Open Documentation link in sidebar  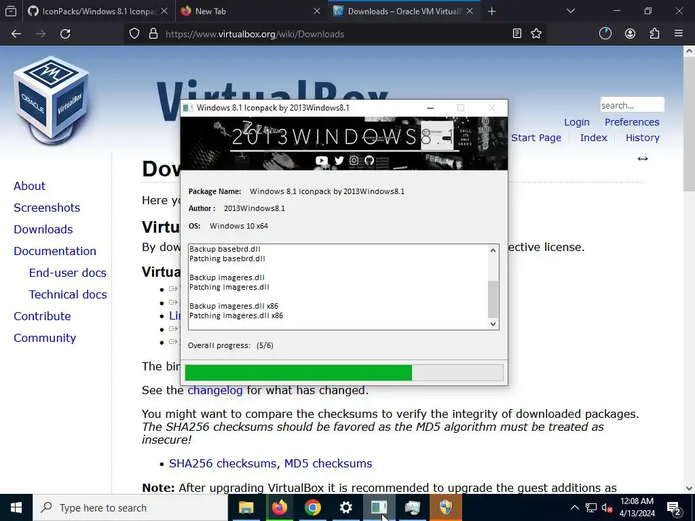(x=55, y=251)
